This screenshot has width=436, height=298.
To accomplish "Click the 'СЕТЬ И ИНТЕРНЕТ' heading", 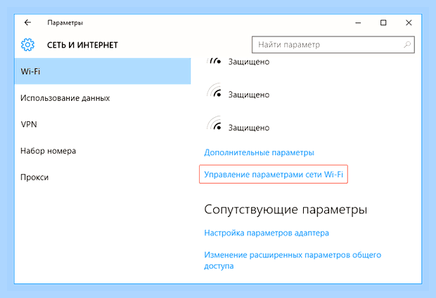I will pyautogui.click(x=82, y=45).
